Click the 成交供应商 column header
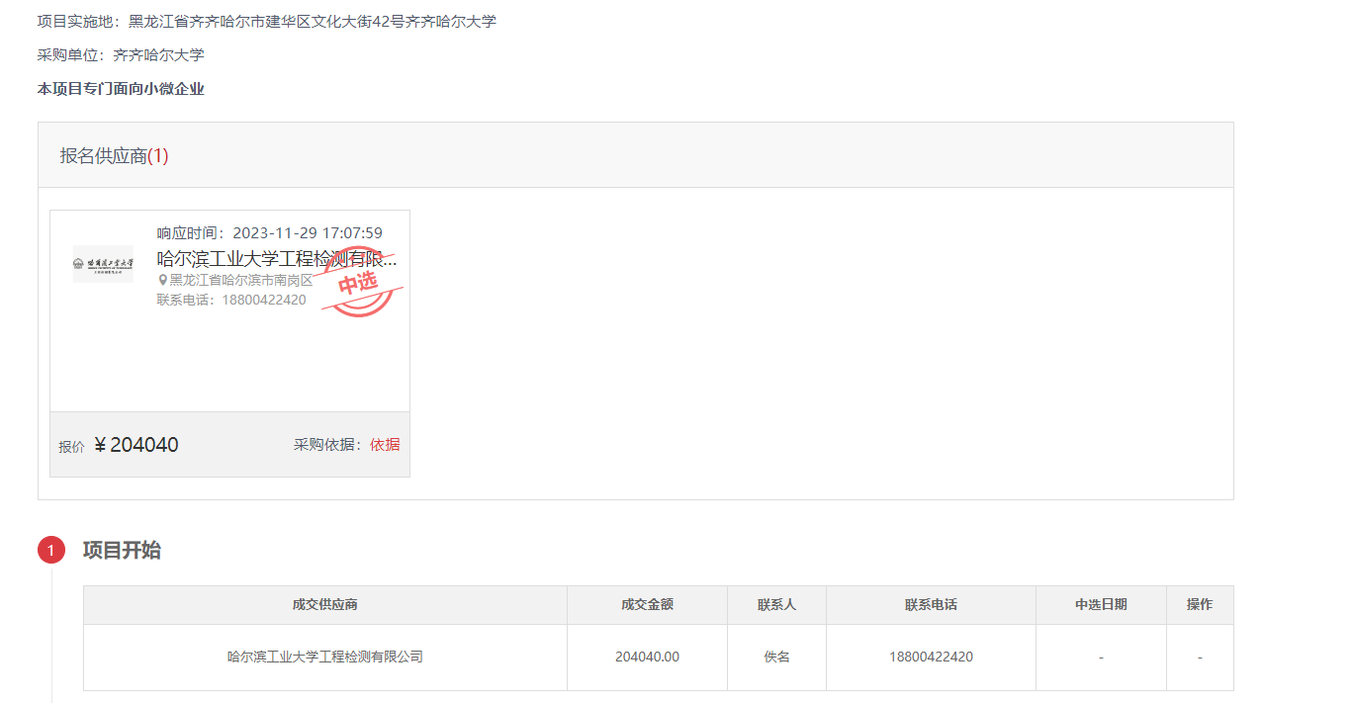This screenshot has height=703, width=1352. click(x=324, y=604)
